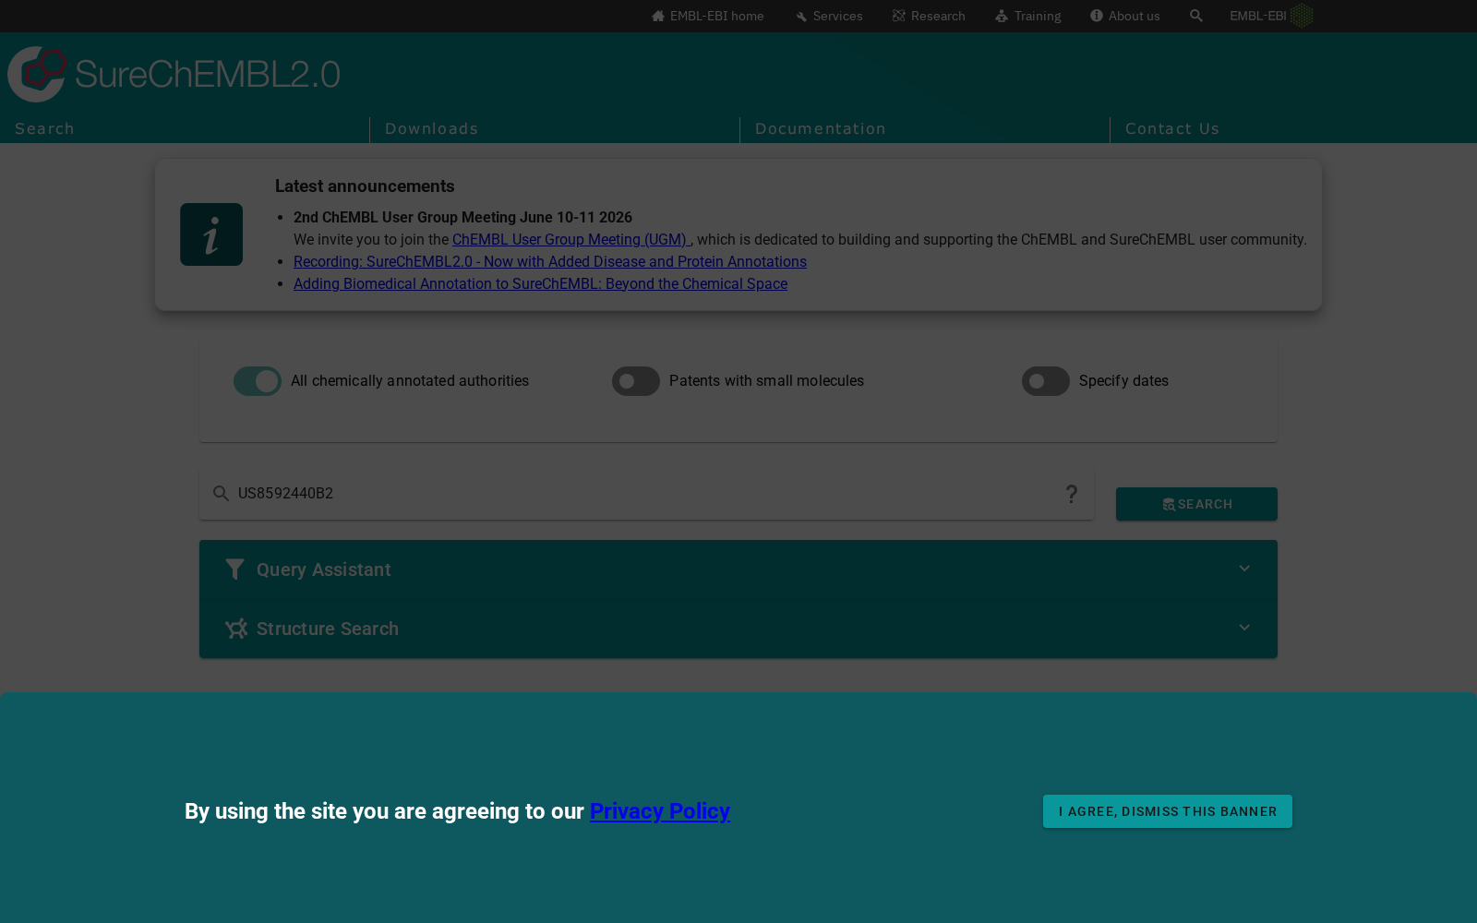Click the Services wrench icon

point(801,17)
